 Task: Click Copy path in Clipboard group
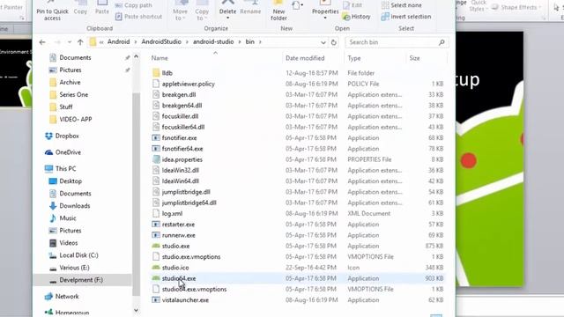(134, 5)
